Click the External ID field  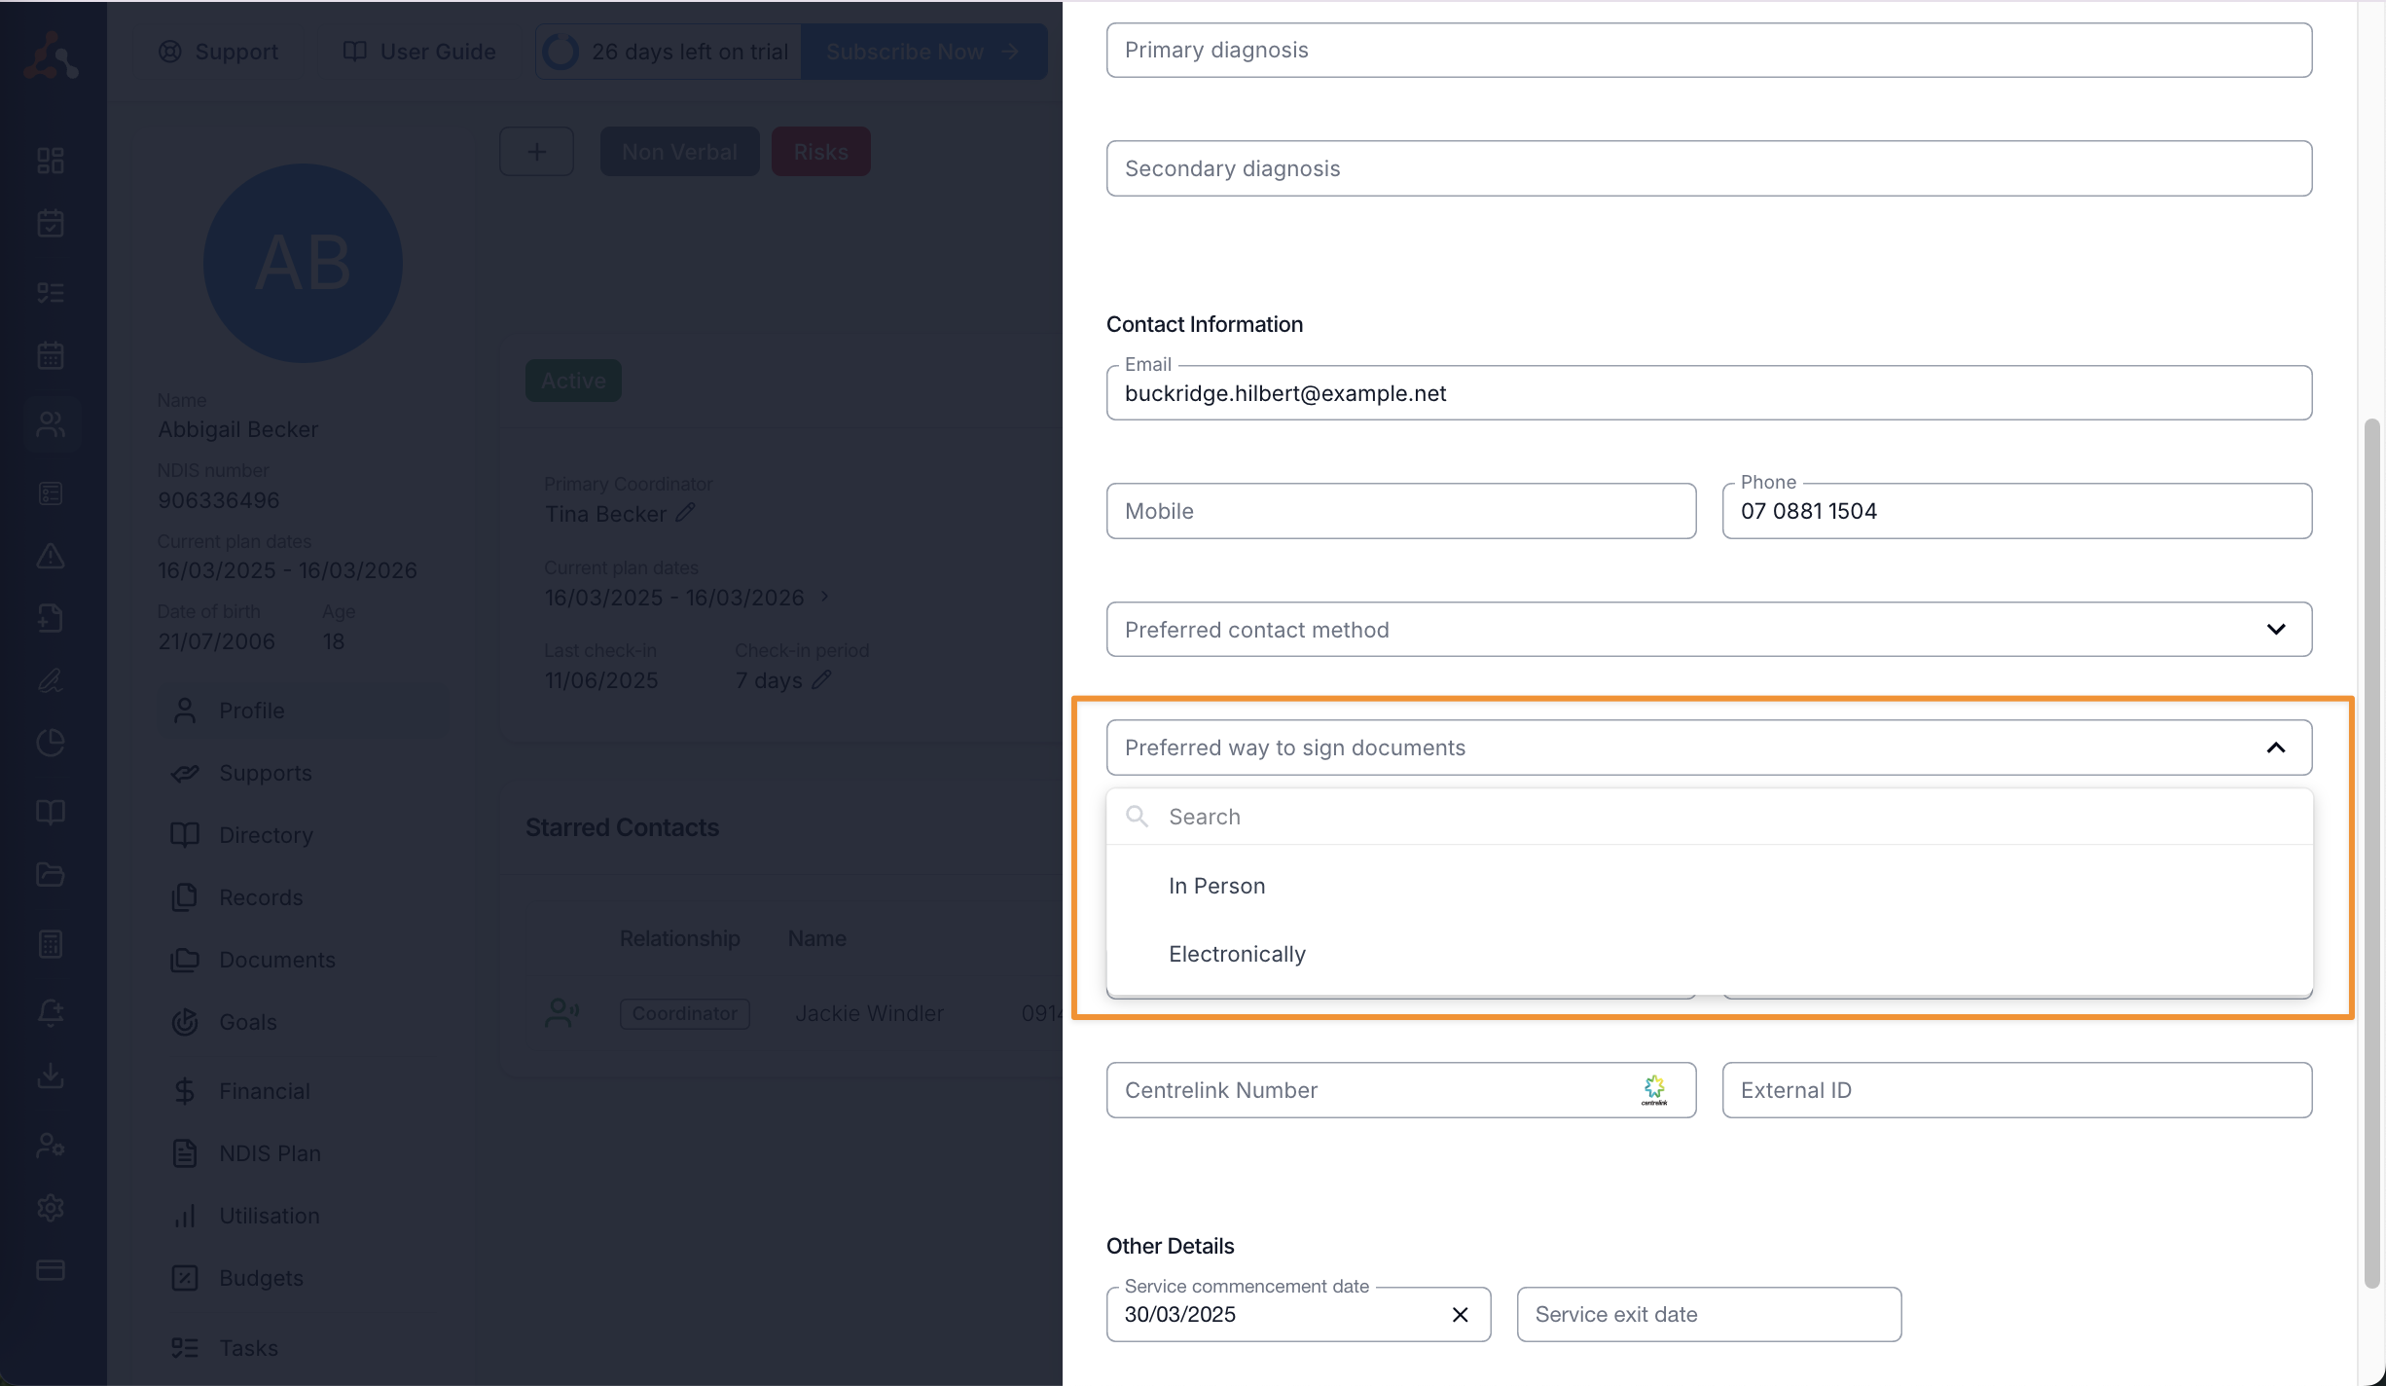pos(2016,1090)
